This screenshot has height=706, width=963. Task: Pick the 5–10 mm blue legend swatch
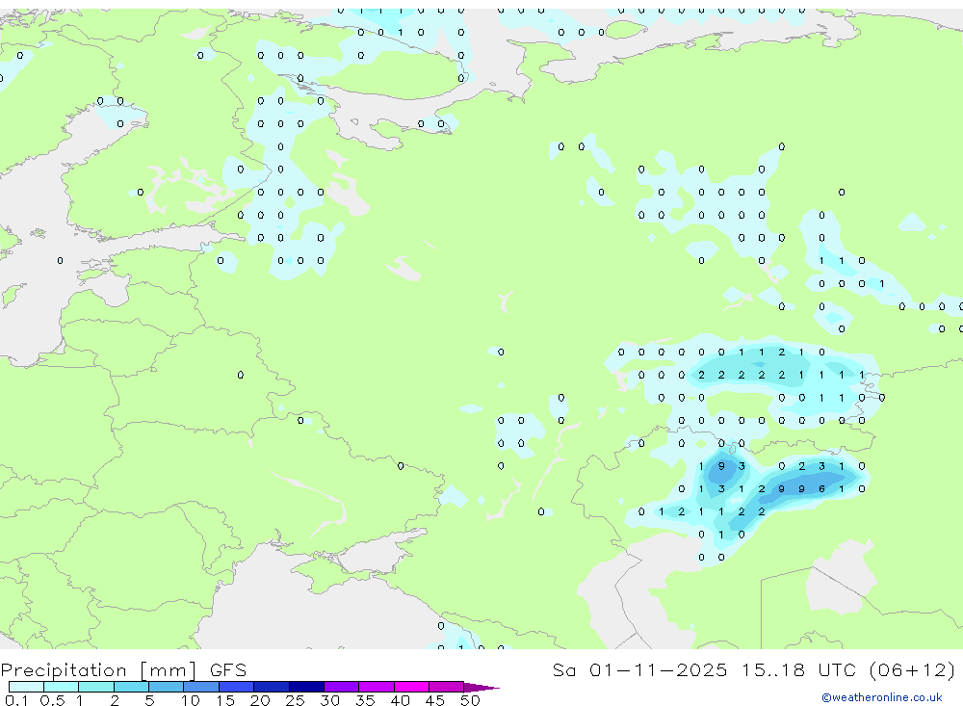pos(167,687)
